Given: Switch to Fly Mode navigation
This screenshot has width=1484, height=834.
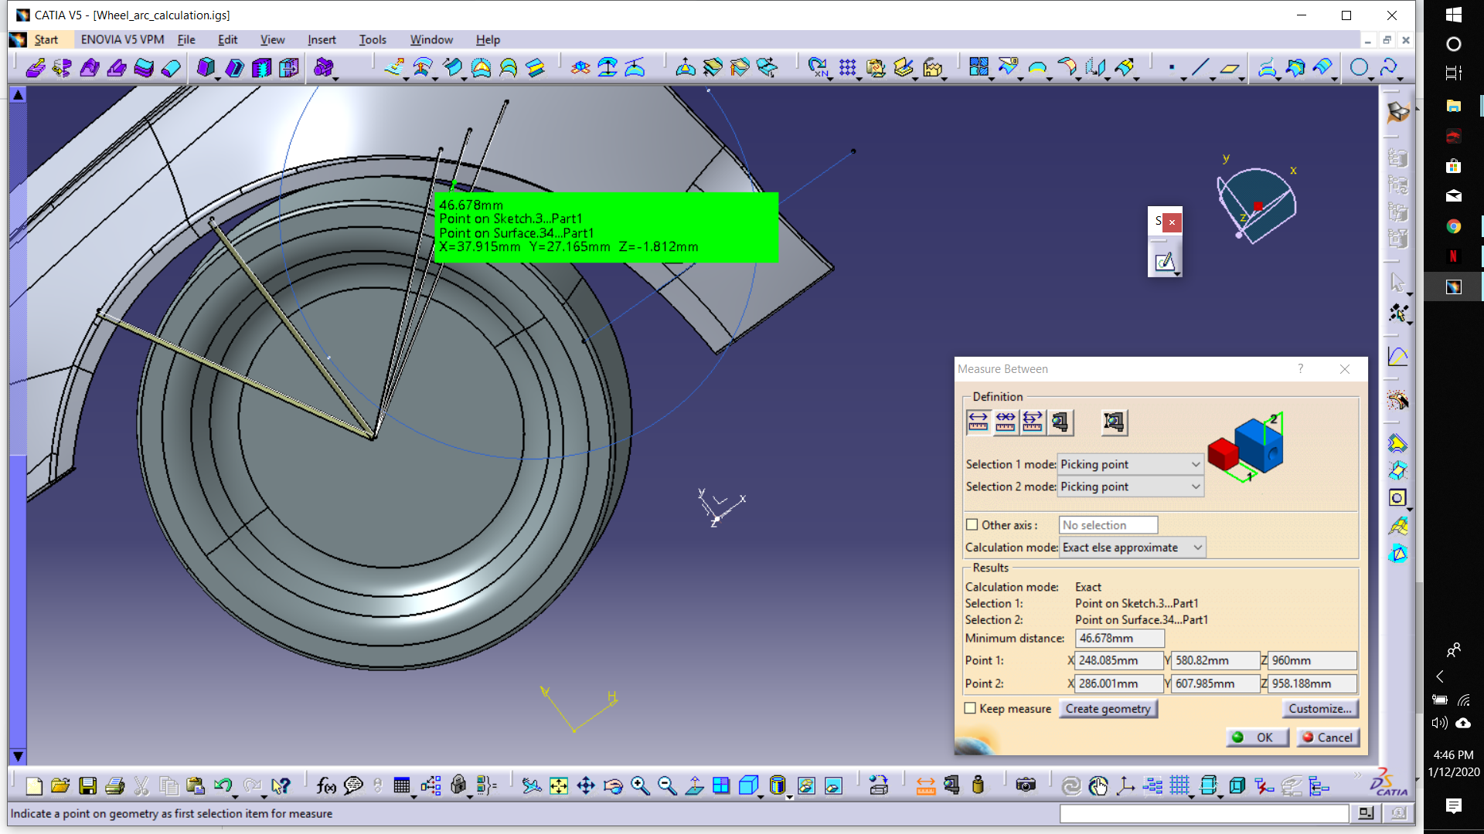Looking at the screenshot, I should (533, 785).
